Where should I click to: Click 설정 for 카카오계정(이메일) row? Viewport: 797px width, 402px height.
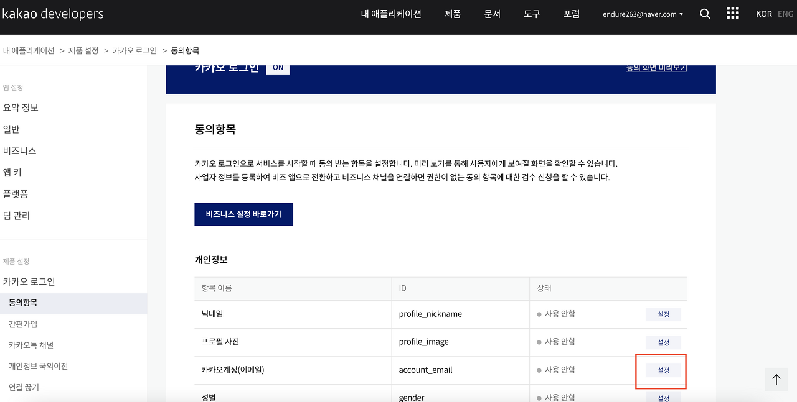point(663,370)
